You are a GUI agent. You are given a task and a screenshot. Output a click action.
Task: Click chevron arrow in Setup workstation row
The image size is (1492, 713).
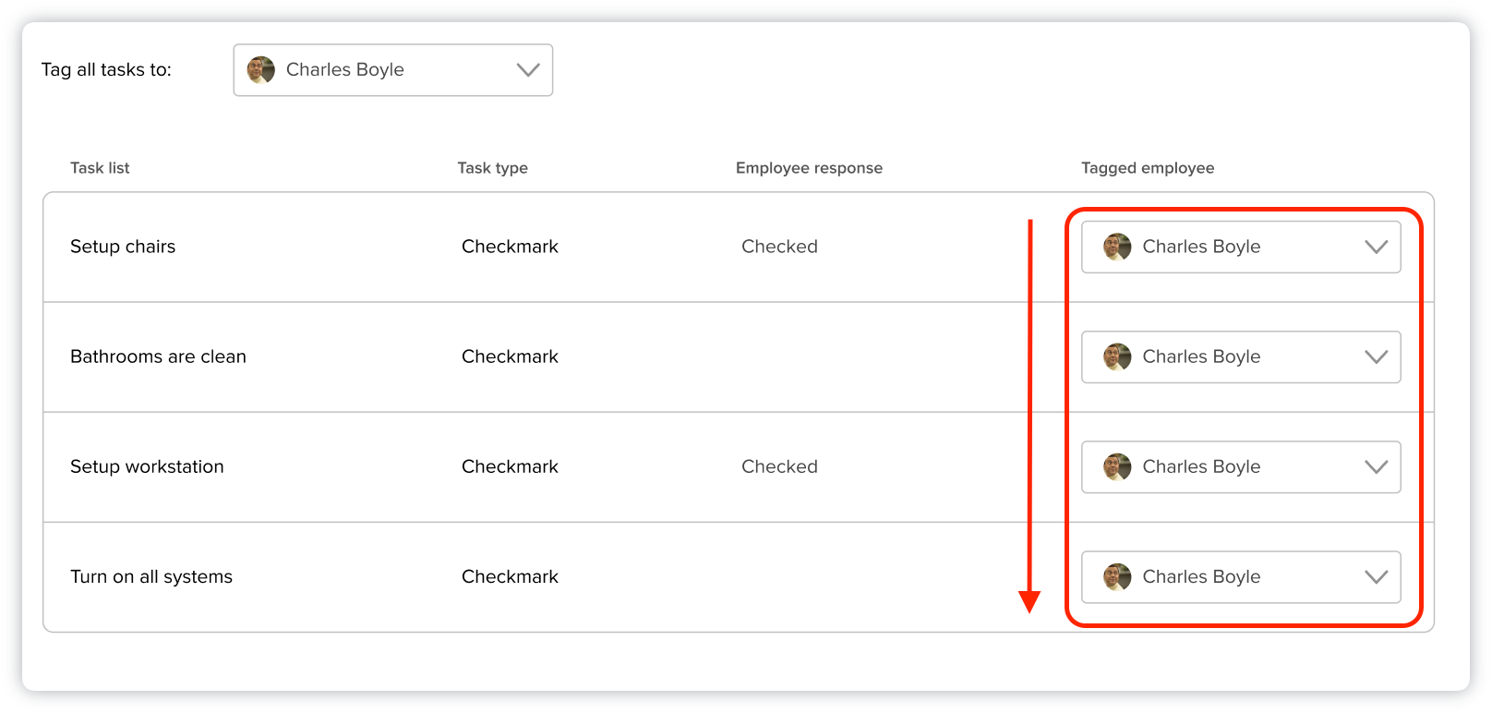pyautogui.click(x=1376, y=466)
